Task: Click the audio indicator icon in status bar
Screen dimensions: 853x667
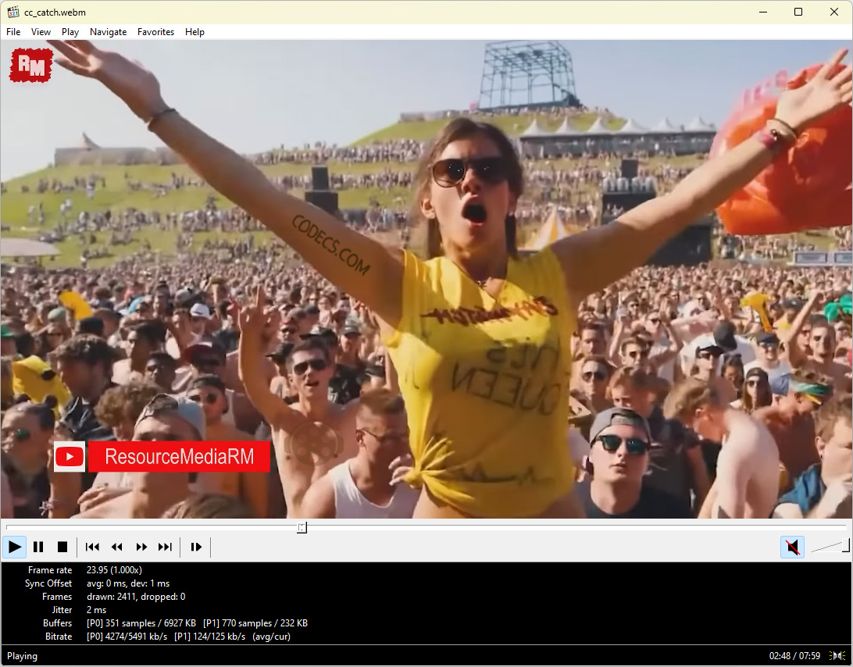Action: tap(837, 656)
